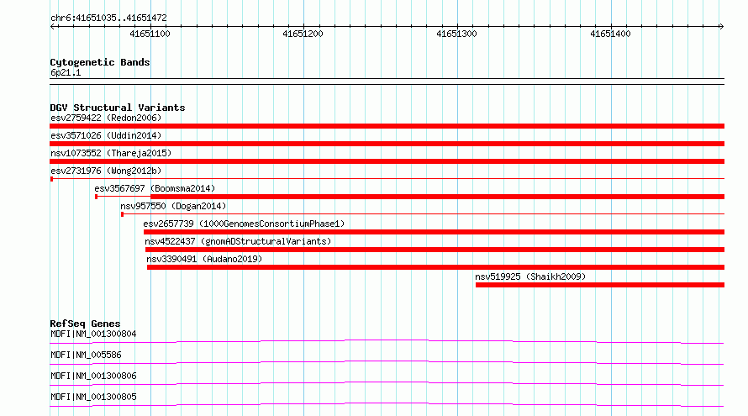Image resolution: width=748 pixels, height=416 pixels.
Task: Select the thin red line of nsv957550
Action: pos(423,213)
